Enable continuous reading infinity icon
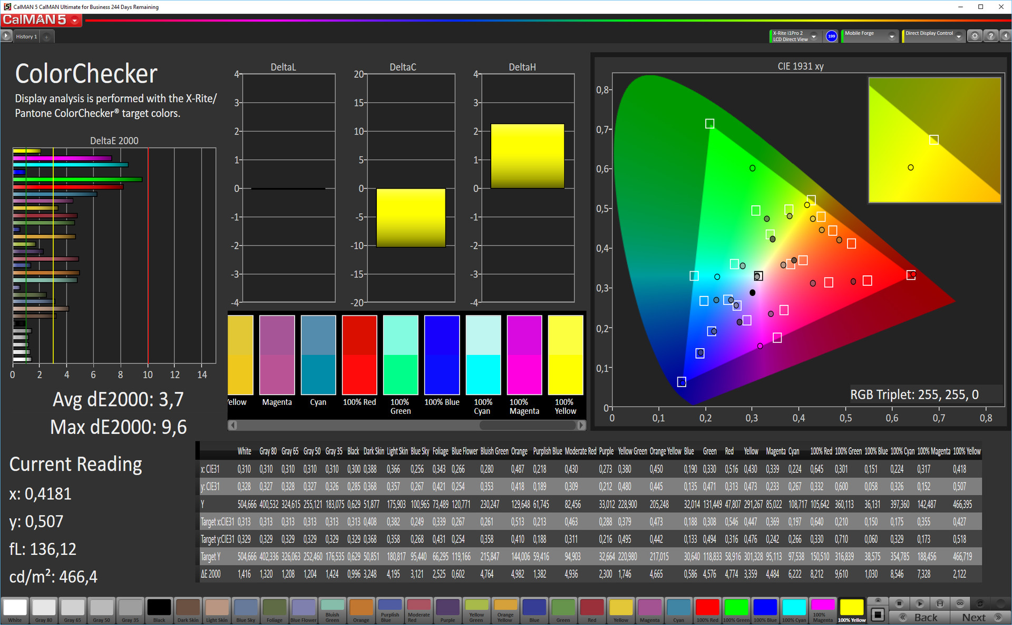The height and width of the screenshot is (625, 1012). tap(960, 603)
